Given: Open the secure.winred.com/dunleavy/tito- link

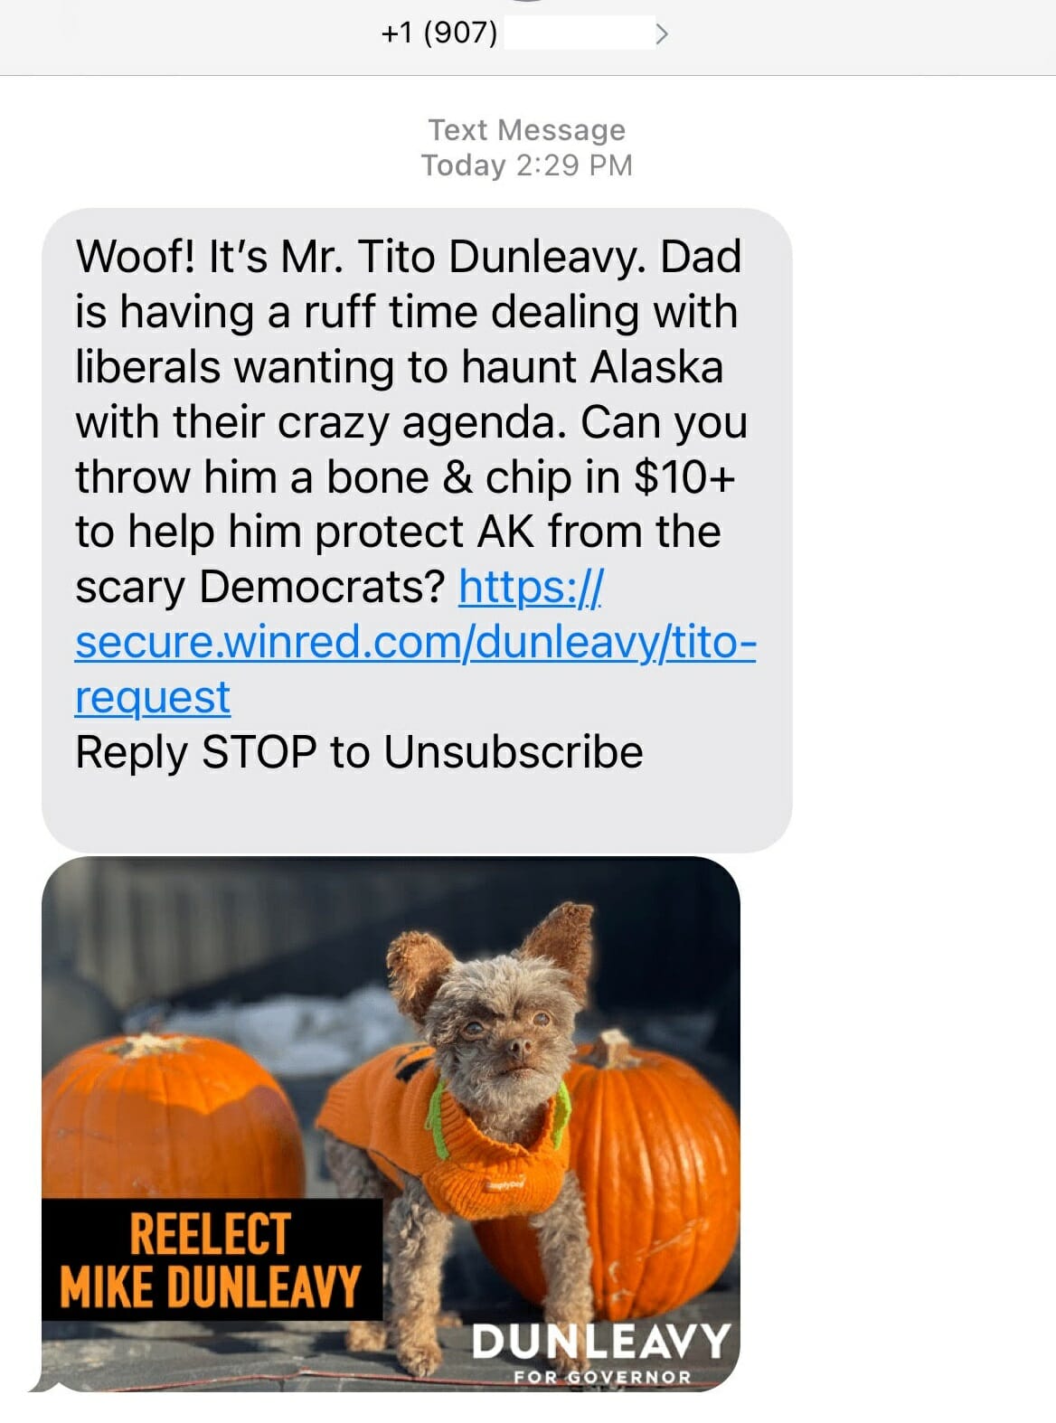Looking at the screenshot, I should pyautogui.click(x=416, y=642).
